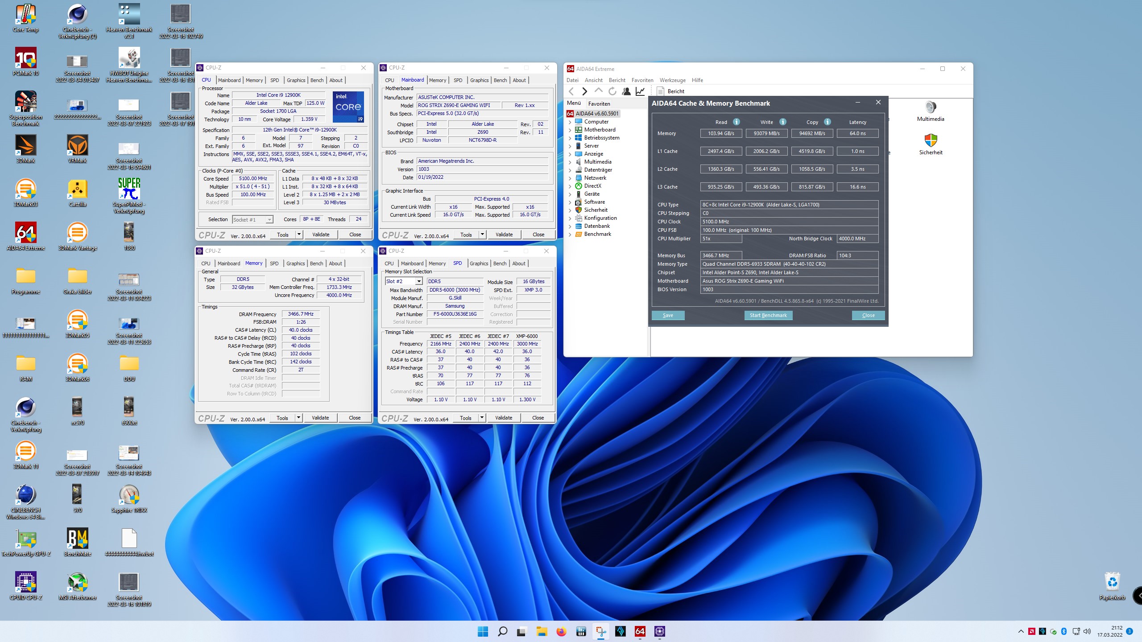The image size is (1142, 642).
Task: Click Save in AIDA64 benchmark dialog
Action: pos(668,315)
